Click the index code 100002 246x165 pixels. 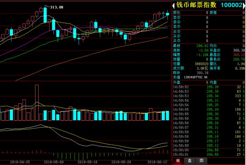(232, 5)
